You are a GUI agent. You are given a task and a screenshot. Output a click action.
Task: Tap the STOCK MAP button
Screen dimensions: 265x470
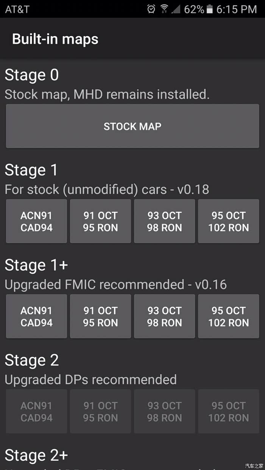pyautogui.click(x=132, y=126)
